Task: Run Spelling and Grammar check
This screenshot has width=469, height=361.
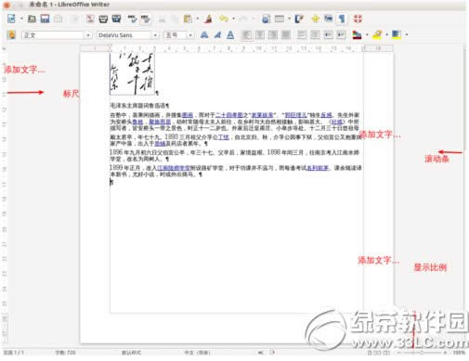Action: 132,19
